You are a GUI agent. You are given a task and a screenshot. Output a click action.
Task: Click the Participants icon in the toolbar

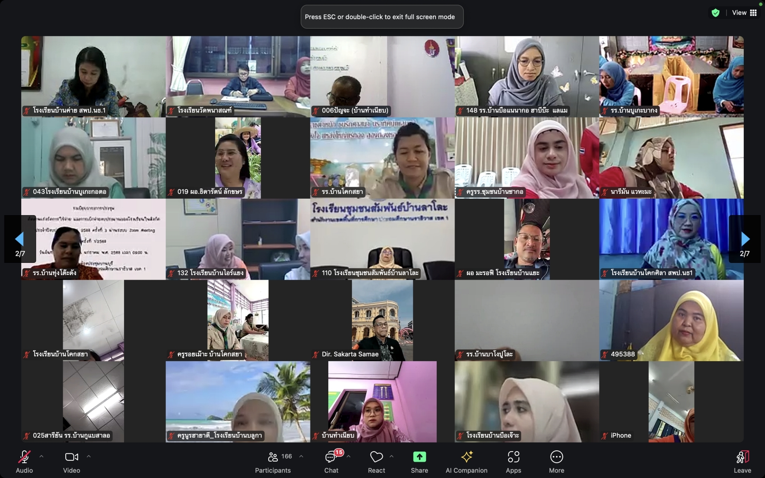tap(273, 457)
